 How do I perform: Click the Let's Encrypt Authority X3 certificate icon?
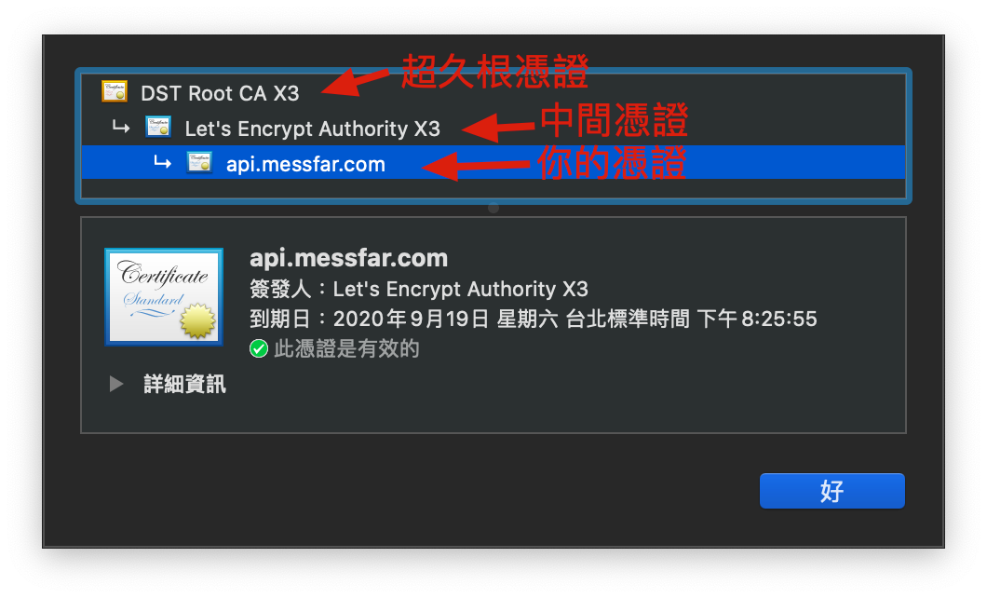pos(158,128)
